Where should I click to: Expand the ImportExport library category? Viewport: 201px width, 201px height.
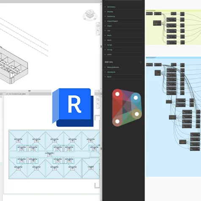(112, 21)
